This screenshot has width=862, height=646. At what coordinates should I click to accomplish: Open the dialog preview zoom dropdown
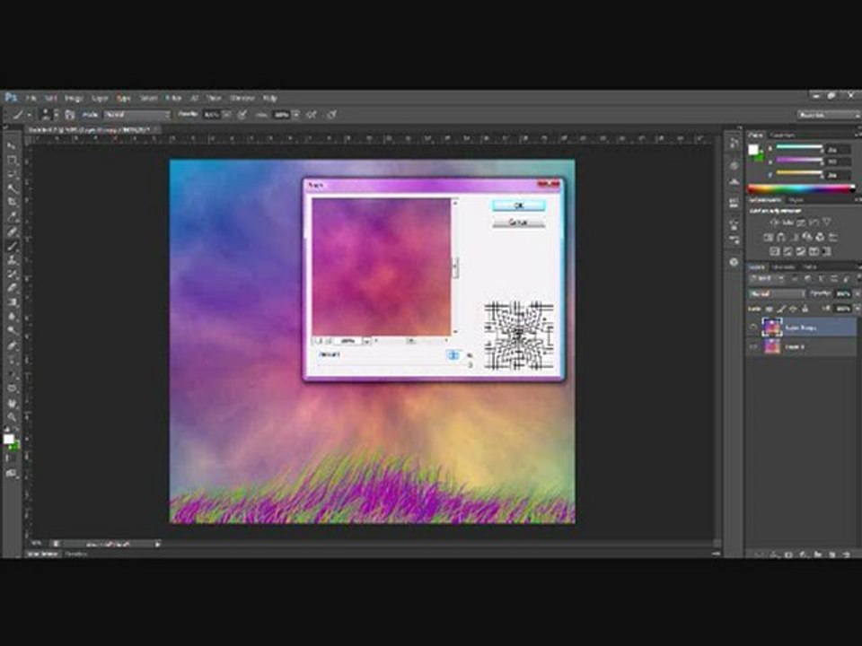[x=366, y=341]
